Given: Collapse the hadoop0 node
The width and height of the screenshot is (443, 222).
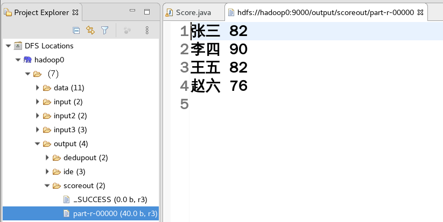Looking at the screenshot, I should (x=18, y=60).
